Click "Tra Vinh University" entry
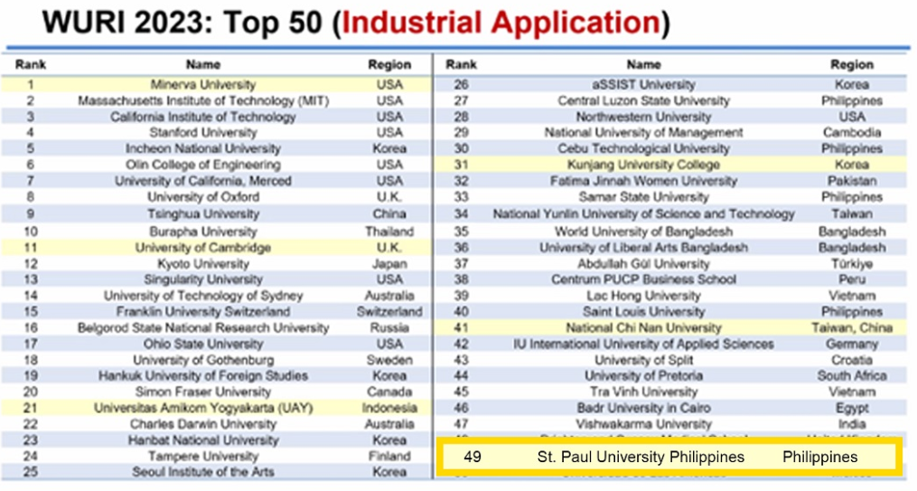Viewport: 917px width, 491px height. pos(643,392)
